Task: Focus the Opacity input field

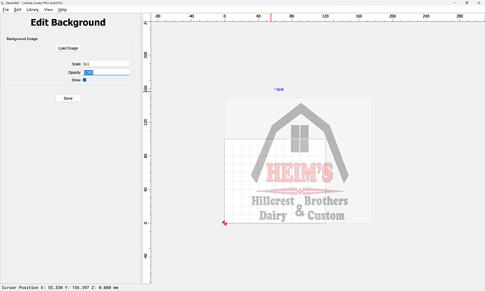Action: pos(106,72)
